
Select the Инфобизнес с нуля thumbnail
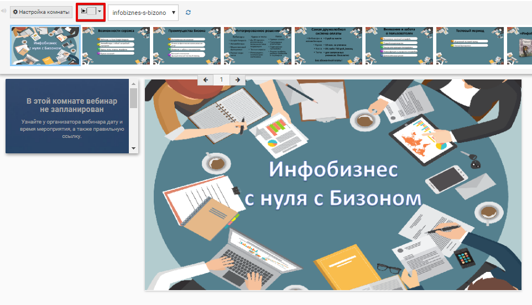pos(45,45)
